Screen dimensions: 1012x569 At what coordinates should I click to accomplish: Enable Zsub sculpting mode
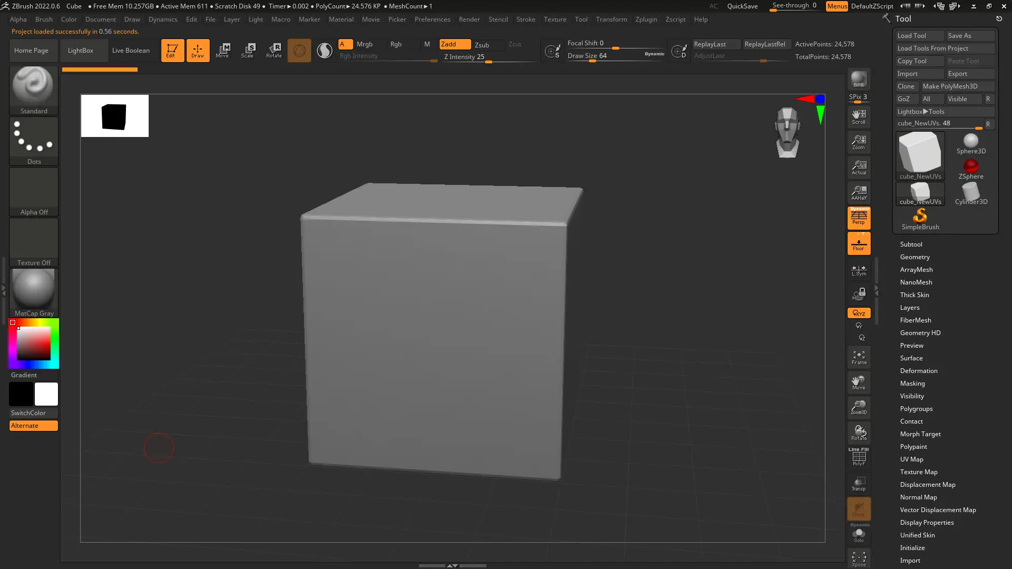(x=482, y=45)
